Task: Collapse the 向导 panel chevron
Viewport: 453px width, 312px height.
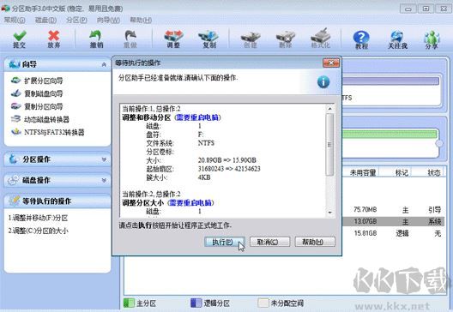Action: tap(104, 64)
